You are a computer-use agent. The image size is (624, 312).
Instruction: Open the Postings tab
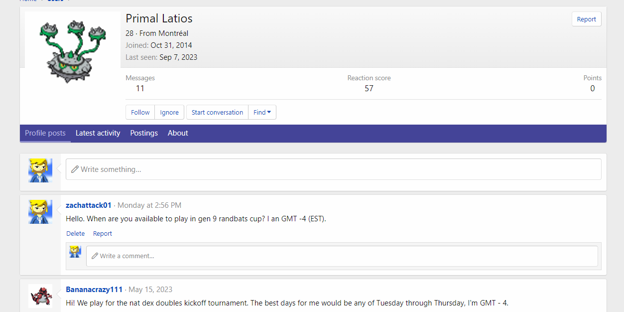[144, 133]
